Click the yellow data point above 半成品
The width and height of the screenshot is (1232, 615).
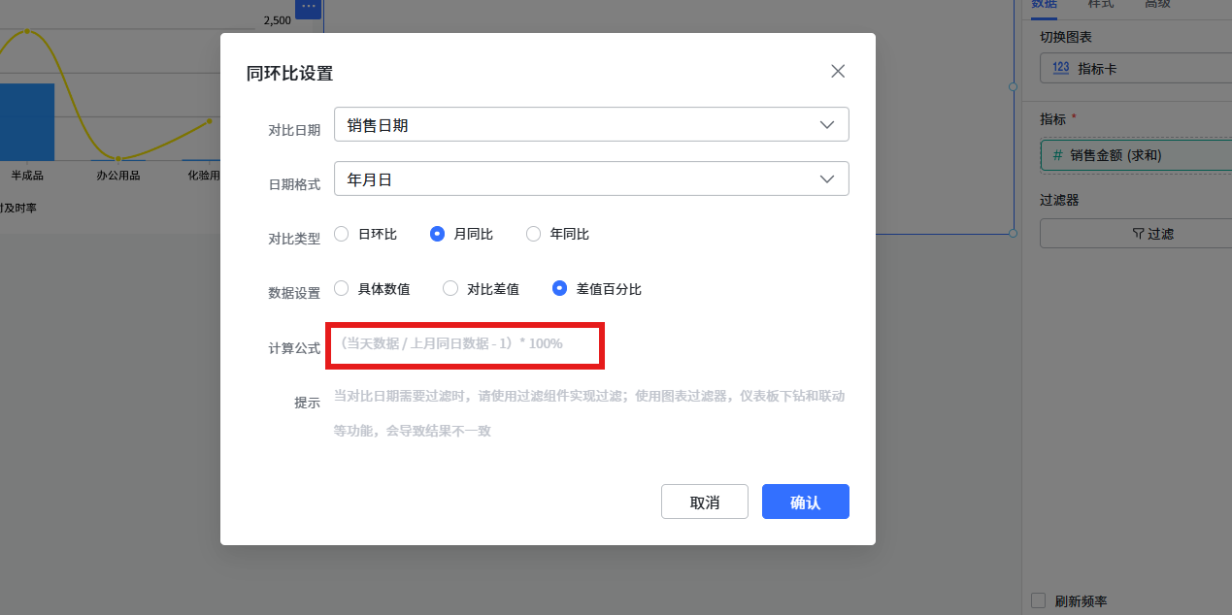click(x=27, y=31)
